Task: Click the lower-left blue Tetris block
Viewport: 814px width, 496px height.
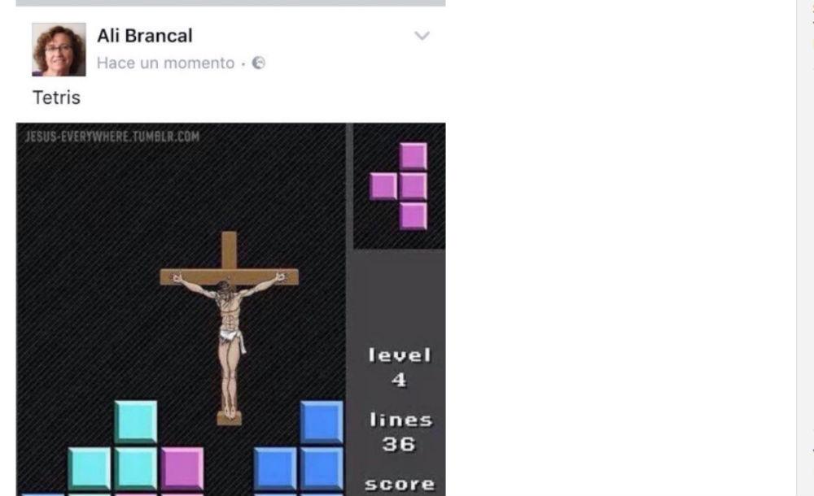Action: tap(275, 468)
